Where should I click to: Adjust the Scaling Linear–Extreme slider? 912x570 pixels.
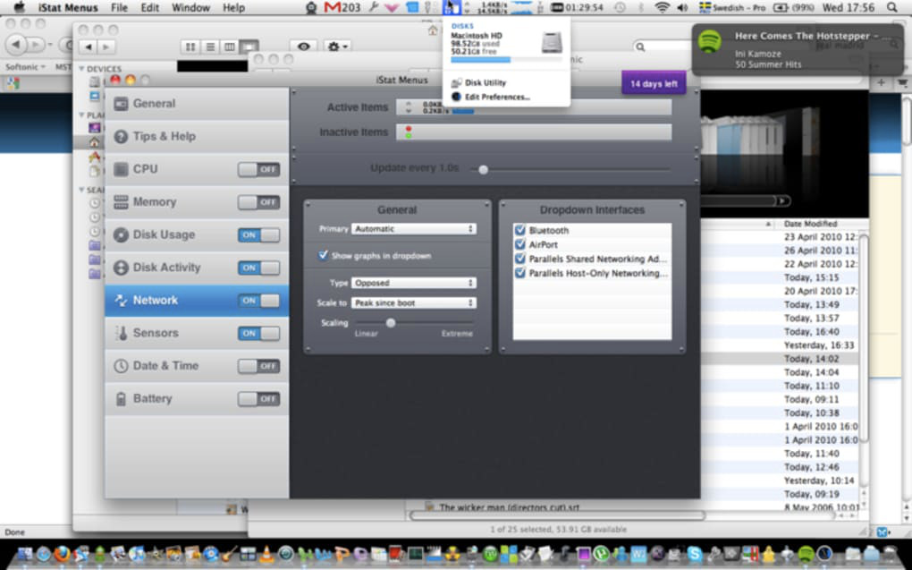(x=391, y=322)
